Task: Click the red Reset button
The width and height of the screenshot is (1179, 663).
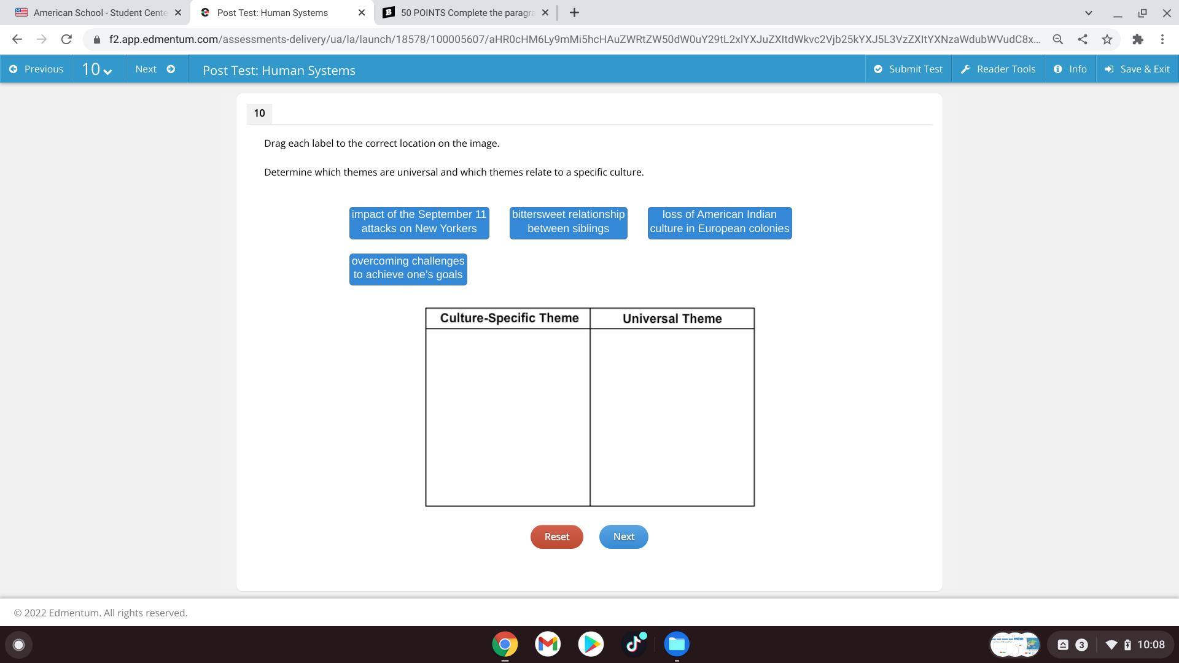Action: coord(556,537)
